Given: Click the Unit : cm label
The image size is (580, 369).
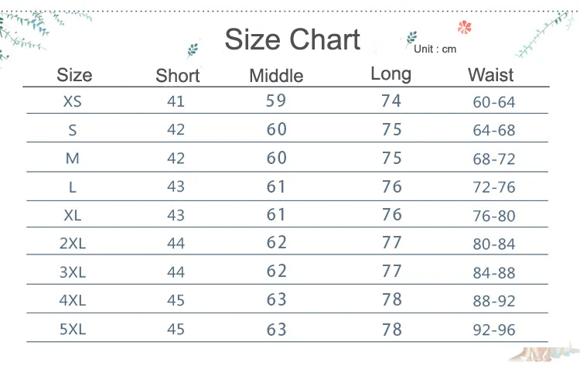Looking at the screenshot, I should (435, 50).
